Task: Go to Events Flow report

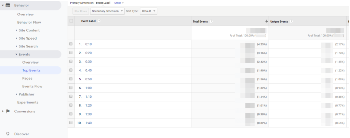Action: tap(32, 86)
